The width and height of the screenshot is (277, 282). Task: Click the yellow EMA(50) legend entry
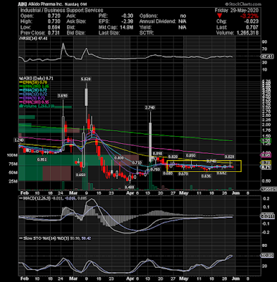pos(33,82)
